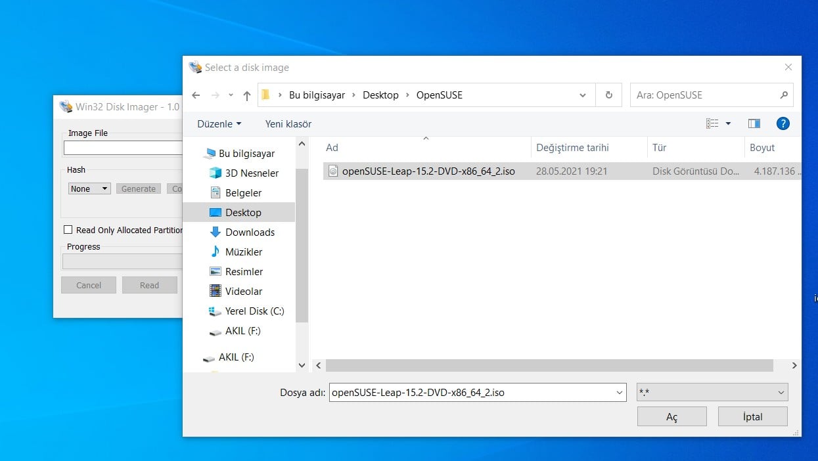Select 'Desktop' in address breadcrumb
Viewport: 818px width, 461px height.
click(380, 95)
